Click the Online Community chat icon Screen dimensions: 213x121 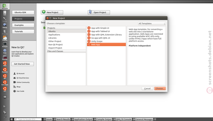point(15,82)
